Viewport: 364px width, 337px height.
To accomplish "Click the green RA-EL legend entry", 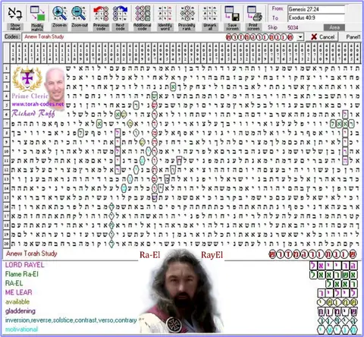I will (x=14, y=283).
